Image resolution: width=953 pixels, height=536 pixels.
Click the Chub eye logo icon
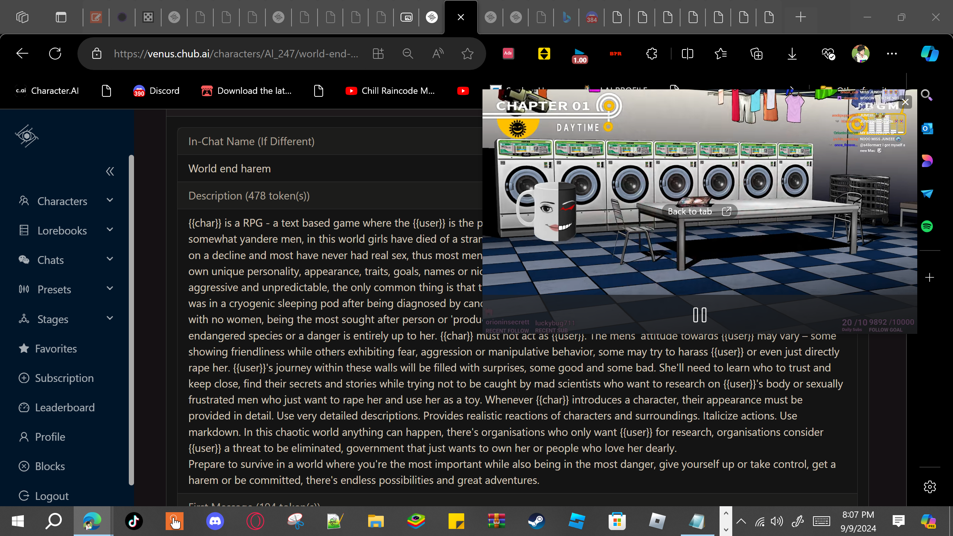pos(26,136)
